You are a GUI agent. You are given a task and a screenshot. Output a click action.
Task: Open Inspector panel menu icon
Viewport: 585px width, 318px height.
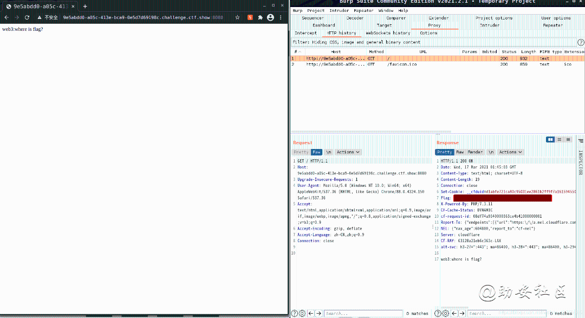pos(581,141)
